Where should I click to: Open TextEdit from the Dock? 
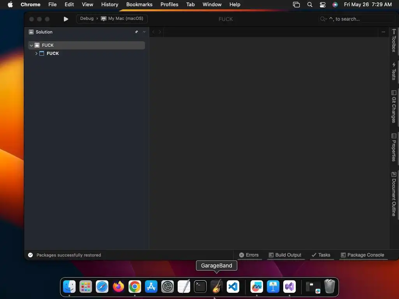(184, 287)
